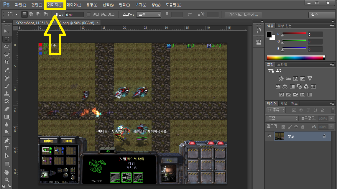Select the Move tool
This screenshot has height=189, width=337.
(7, 31)
